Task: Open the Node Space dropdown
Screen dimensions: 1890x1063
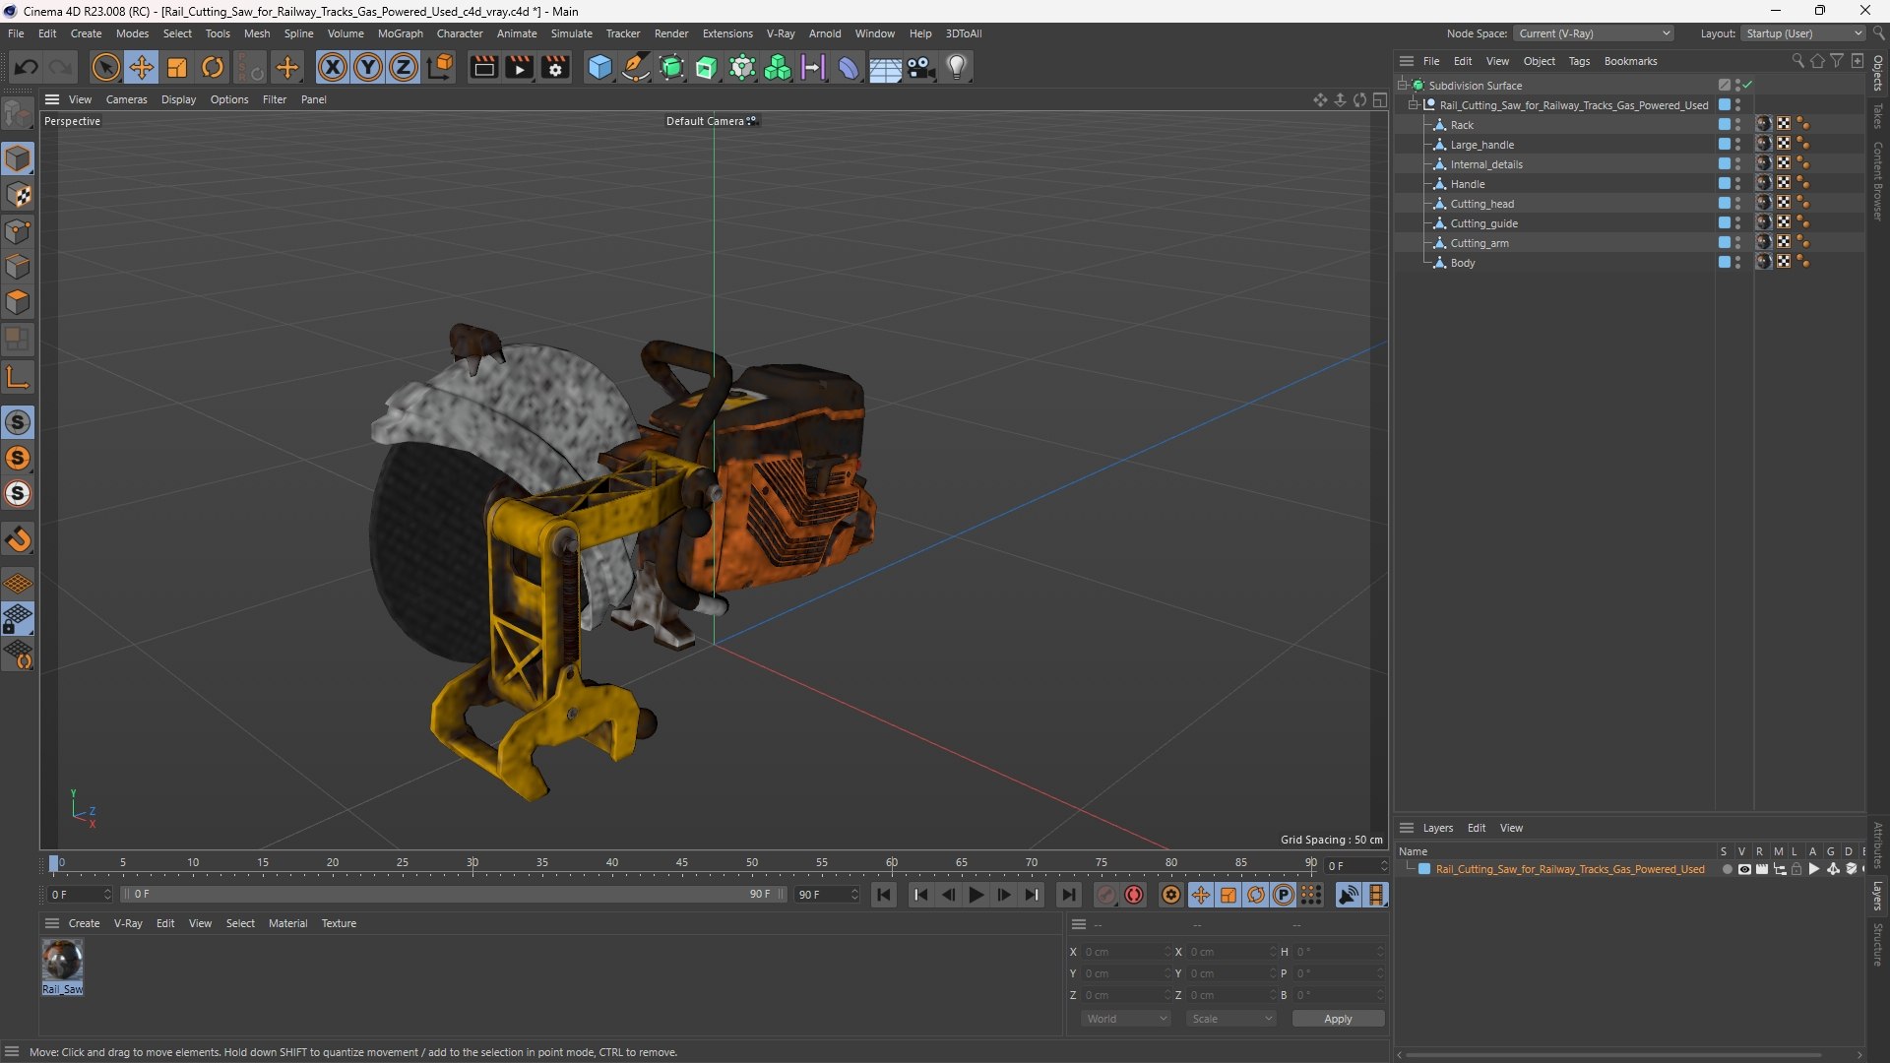Action: tap(1594, 33)
